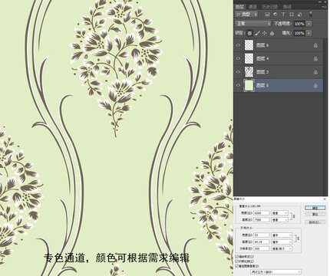Toggle resample image checkbox
Screen dimensions: 330x276
click(x=236, y=266)
